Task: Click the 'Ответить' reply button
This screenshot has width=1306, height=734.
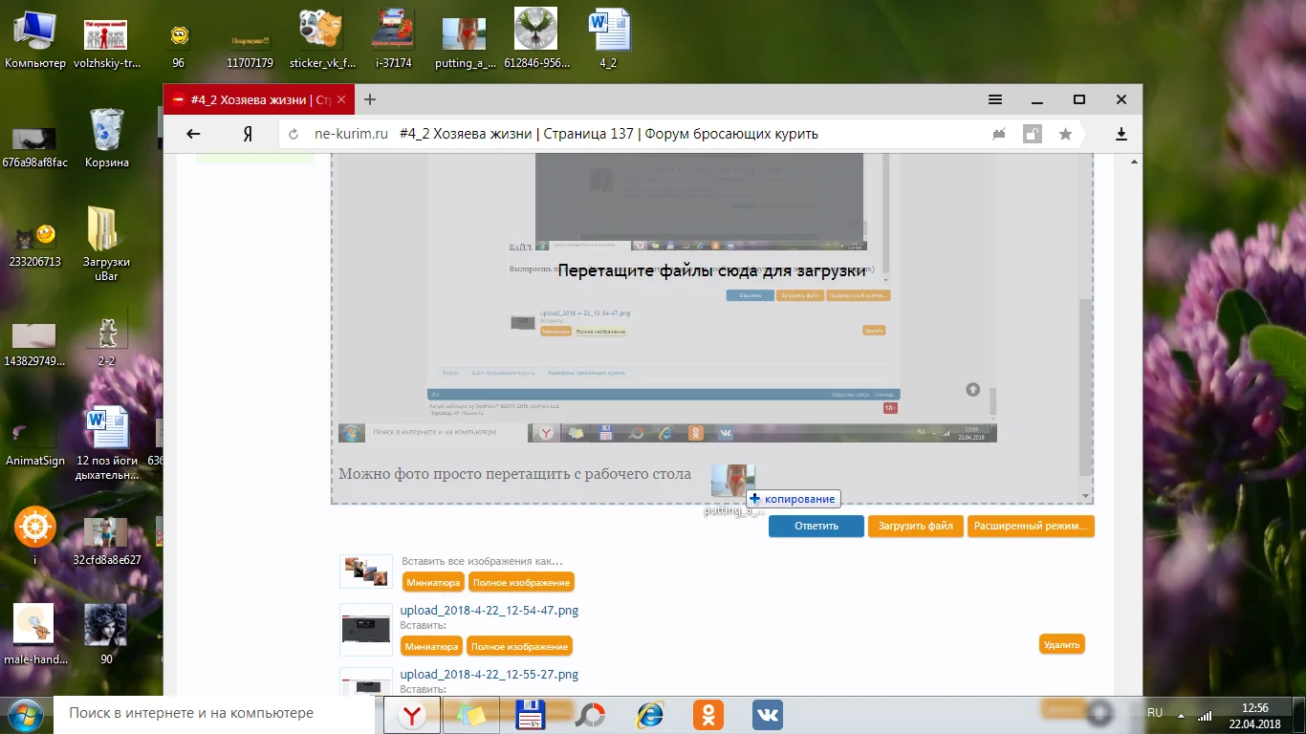Action: coord(816,526)
